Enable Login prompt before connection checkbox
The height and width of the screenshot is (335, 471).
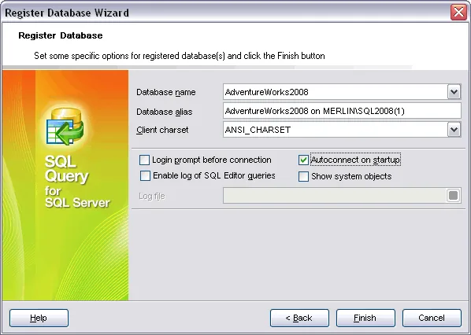coord(144,160)
